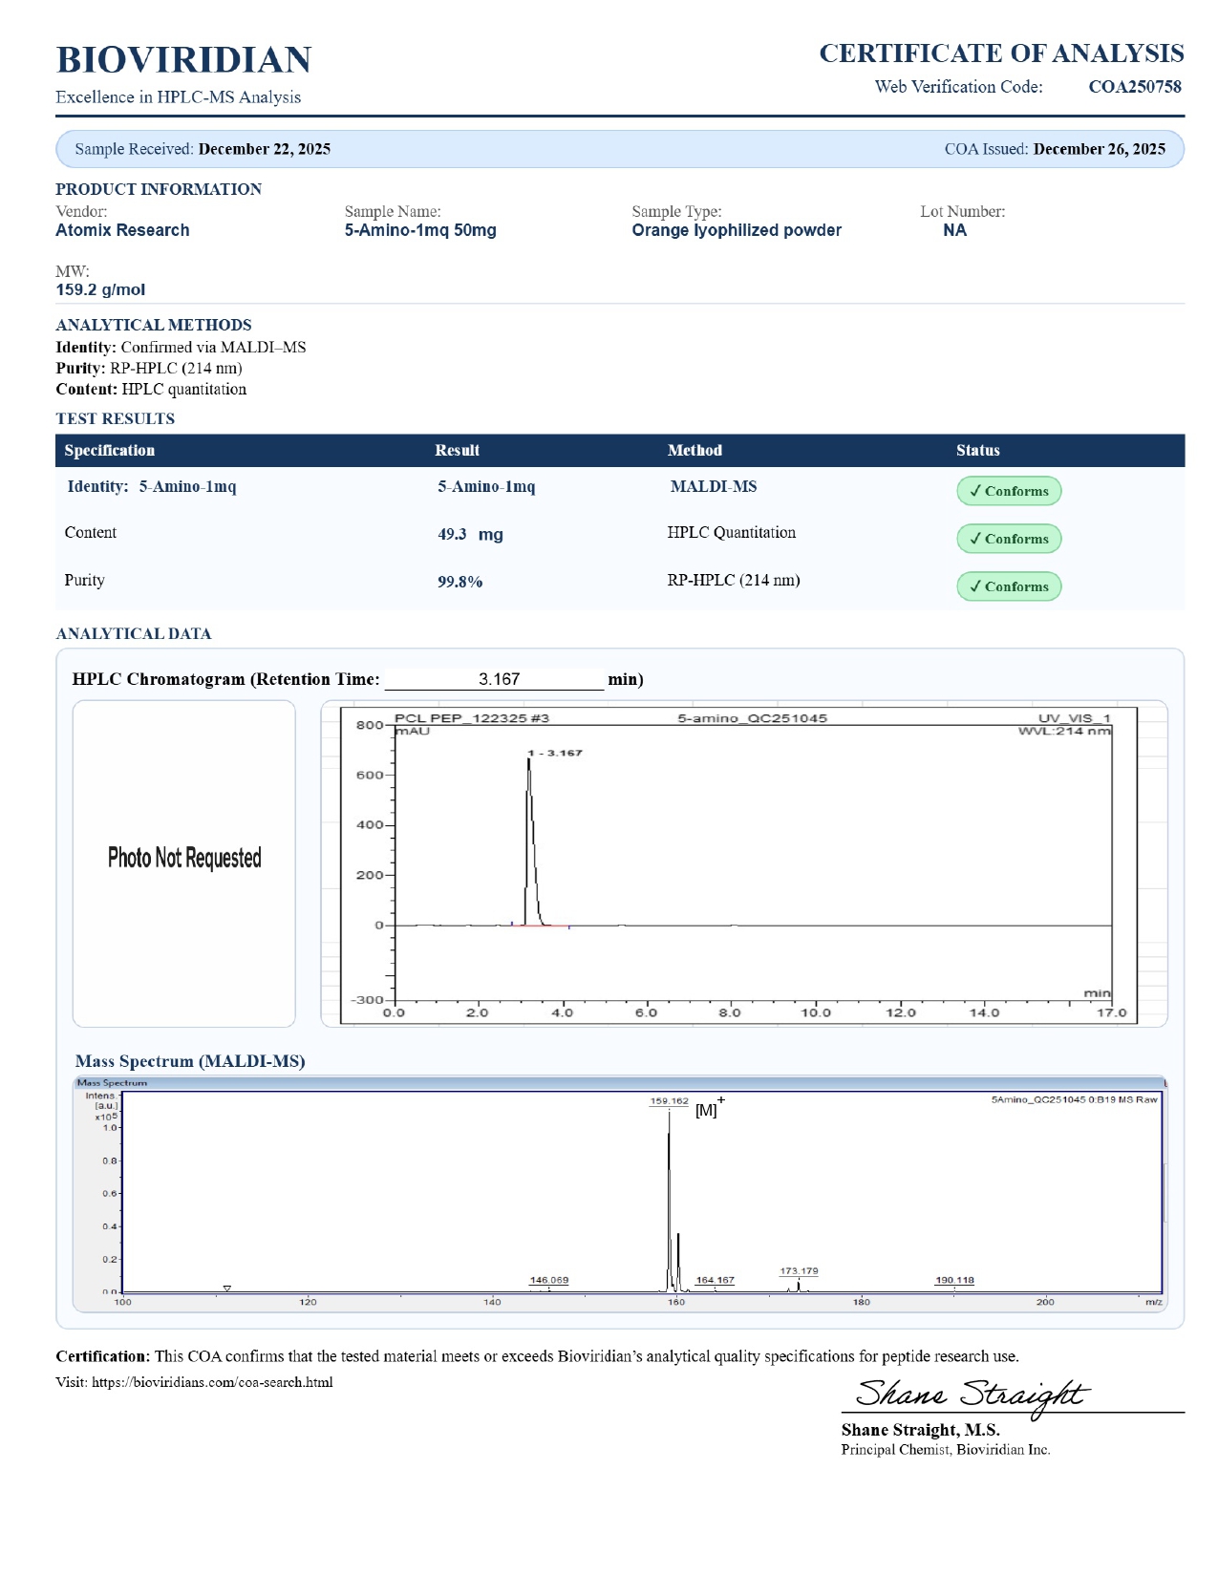The width and height of the screenshot is (1218, 1576).
Task: Click the Shane Straight handwritten signature
Action: [x=970, y=1395]
